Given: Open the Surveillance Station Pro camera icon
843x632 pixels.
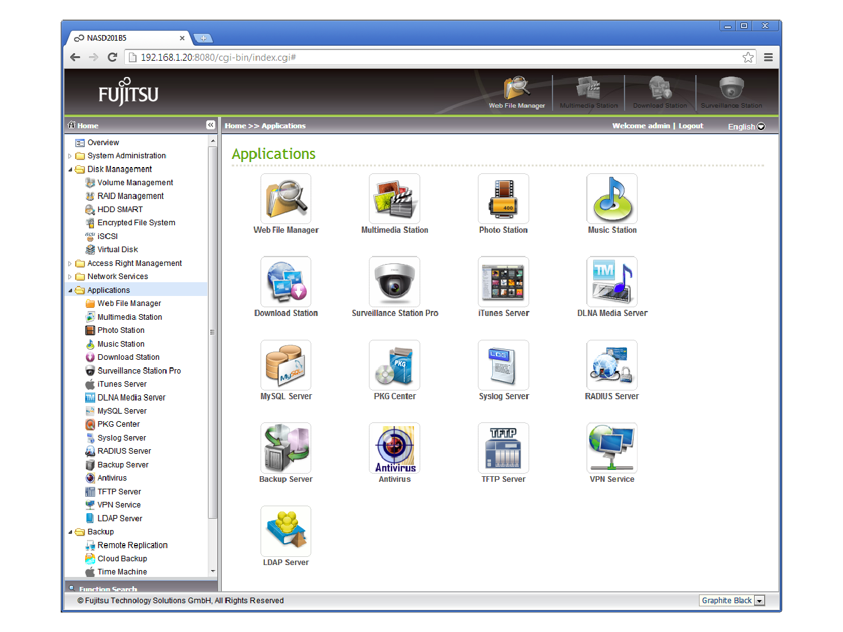Looking at the screenshot, I should (x=395, y=282).
